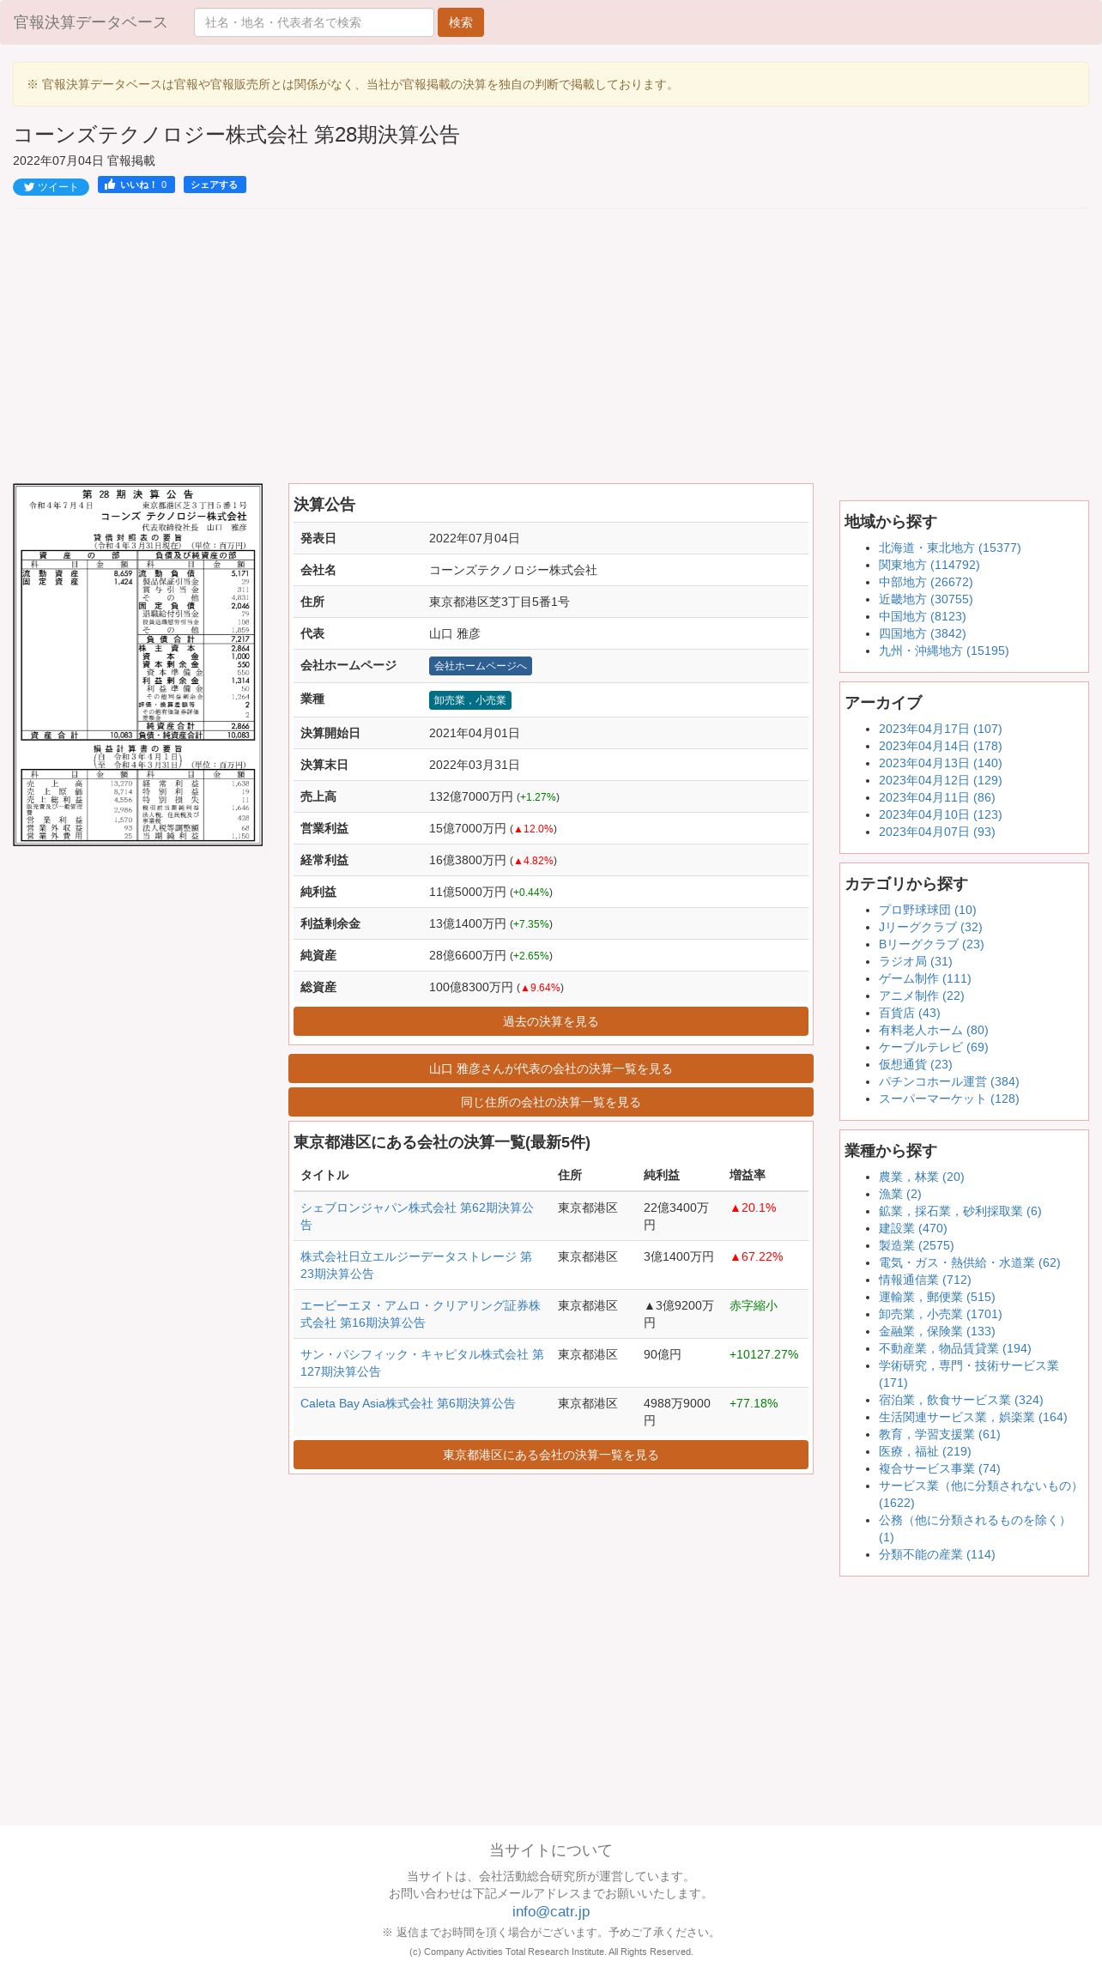Select category プロ野球球団 (10)
The height and width of the screenshot is (1967, 1102).
[x=927, y=910]
